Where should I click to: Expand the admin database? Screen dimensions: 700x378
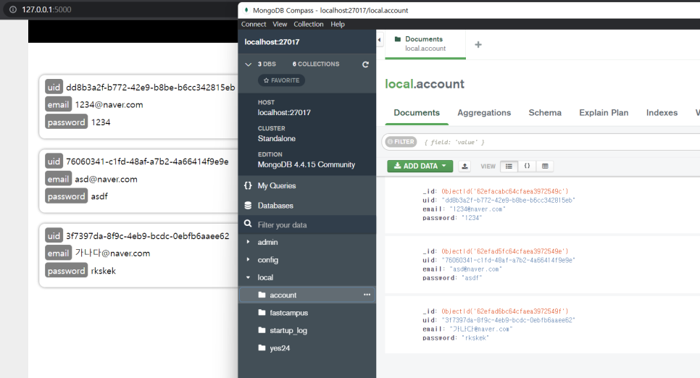tap(249, 242)
